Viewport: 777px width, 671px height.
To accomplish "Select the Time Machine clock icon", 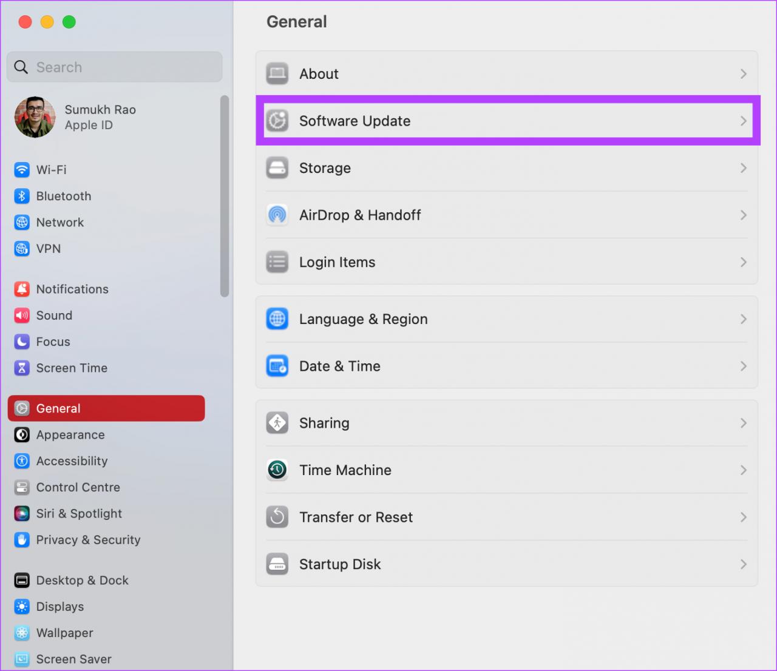I will (277, 470).
